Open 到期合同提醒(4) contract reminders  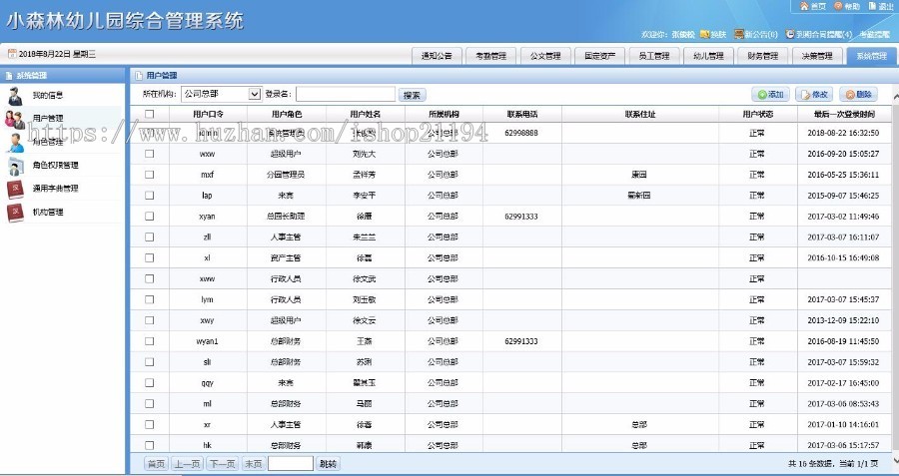pyautogui.click(x=819, y=34)
